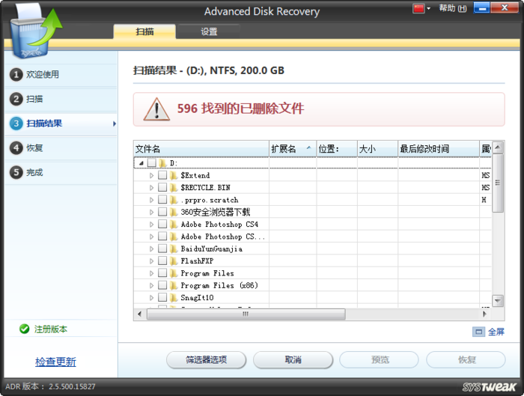Click the 360安全浏览器下载 folder icon
The width and height of the screenshot is (524, 396).
[174, 212]
